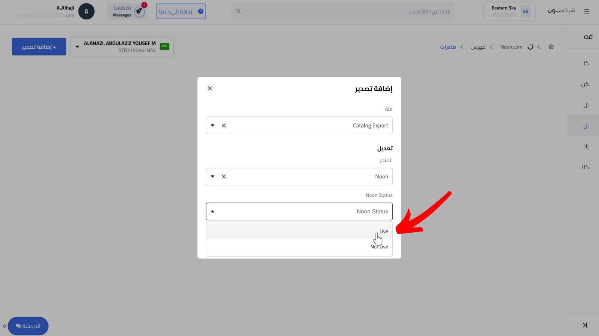Open the ALANAZI store selector
599x336 pixels.
(x=122, y=47)
